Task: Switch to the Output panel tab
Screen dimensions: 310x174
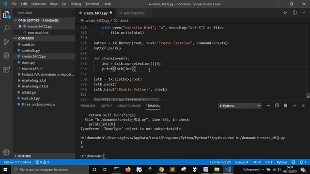Action: [106, 106]
